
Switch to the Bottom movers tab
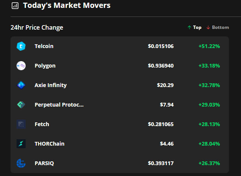tap(218, 27)
